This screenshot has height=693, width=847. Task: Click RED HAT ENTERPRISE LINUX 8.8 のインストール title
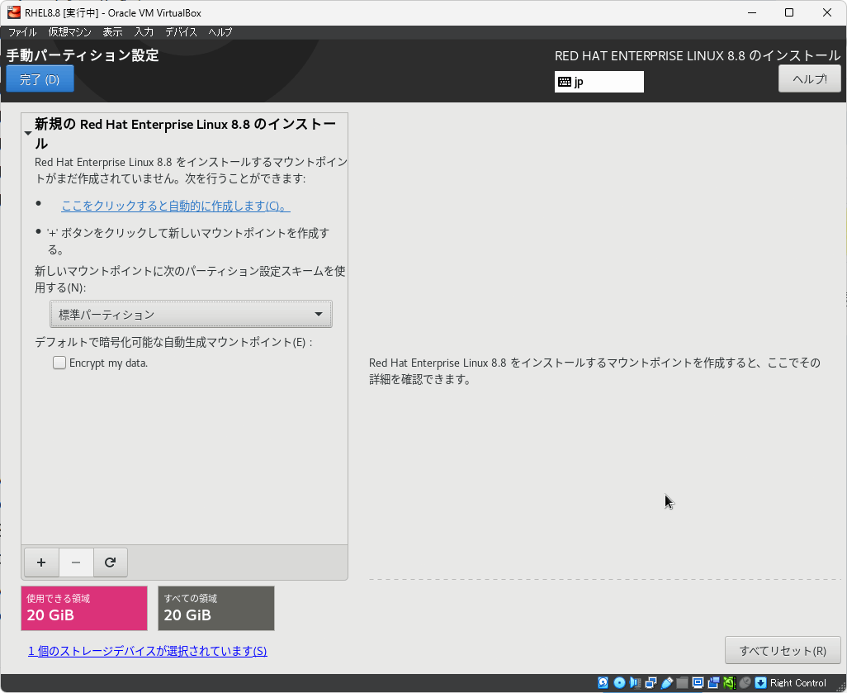click(698, 55)
